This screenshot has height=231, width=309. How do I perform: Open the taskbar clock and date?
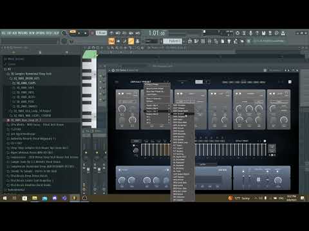(292, 198)
